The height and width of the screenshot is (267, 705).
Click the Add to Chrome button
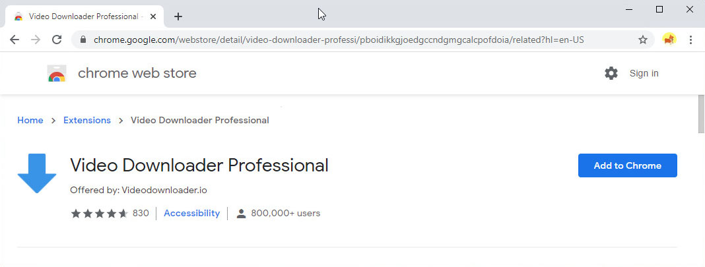(627, 165)
